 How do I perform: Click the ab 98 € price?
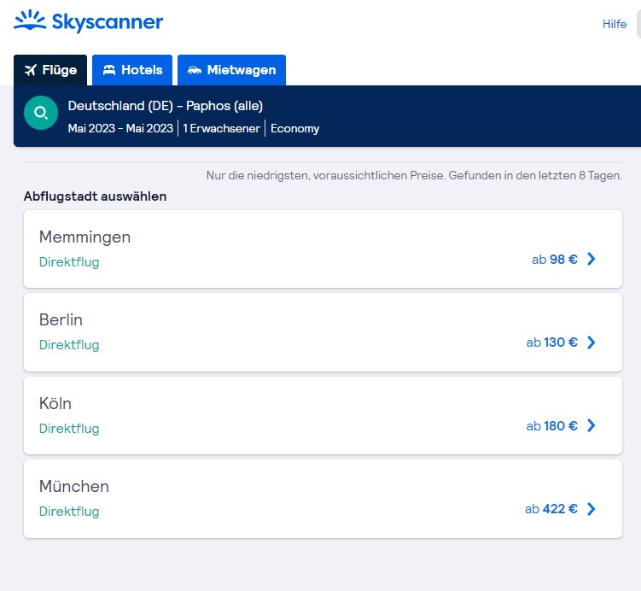555,260
